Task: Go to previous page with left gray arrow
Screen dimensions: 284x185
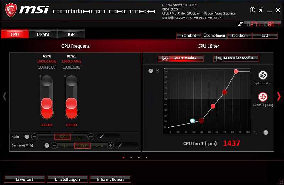Action: pos(5,96)
